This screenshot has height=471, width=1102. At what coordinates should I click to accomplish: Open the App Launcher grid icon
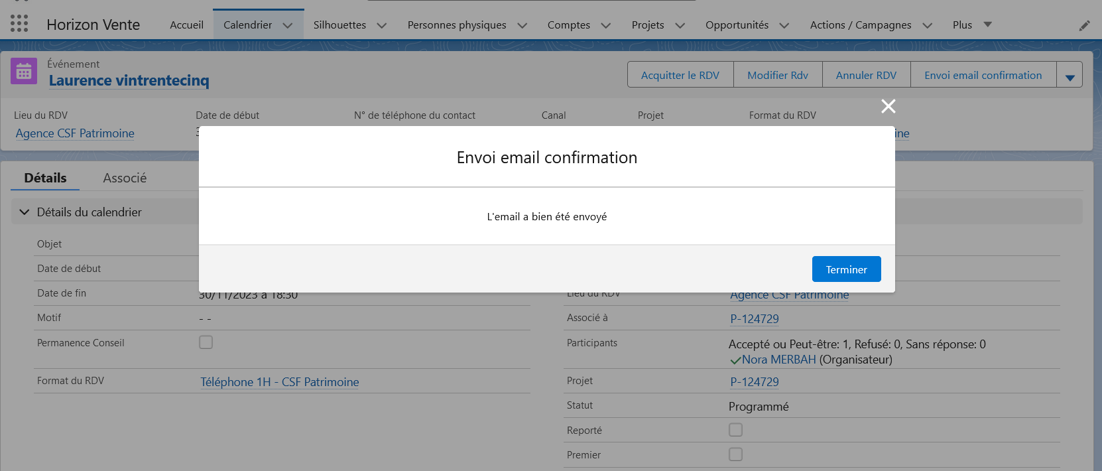coord(19,24)
